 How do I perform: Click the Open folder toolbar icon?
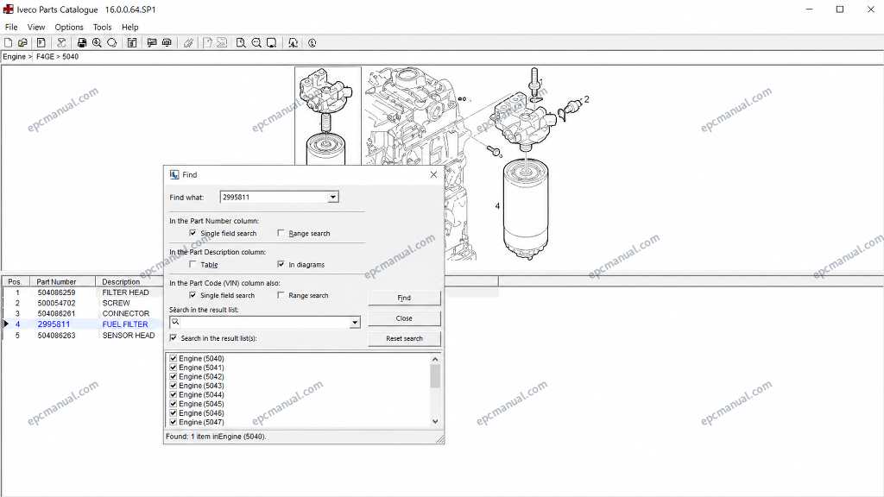click(x=22, y=43)
